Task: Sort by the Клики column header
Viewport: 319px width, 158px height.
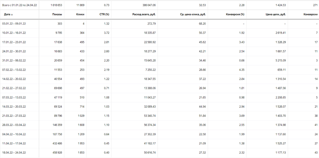Action: click(80, 15)
